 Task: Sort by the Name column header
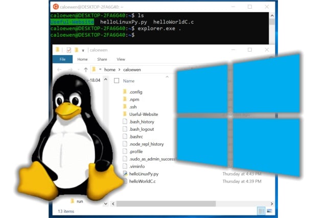pos(129,81)
